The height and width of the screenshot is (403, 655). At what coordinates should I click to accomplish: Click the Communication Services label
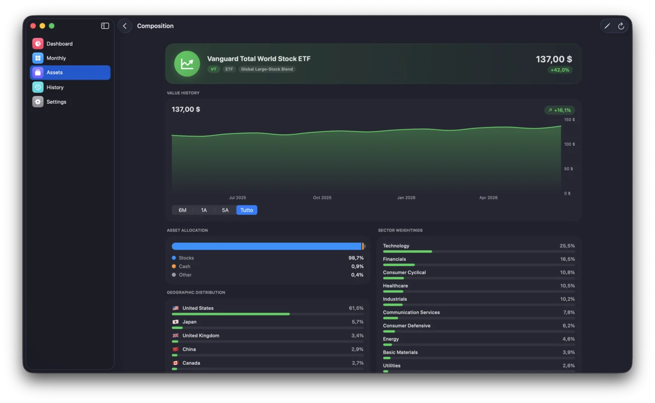pos(411,312)
